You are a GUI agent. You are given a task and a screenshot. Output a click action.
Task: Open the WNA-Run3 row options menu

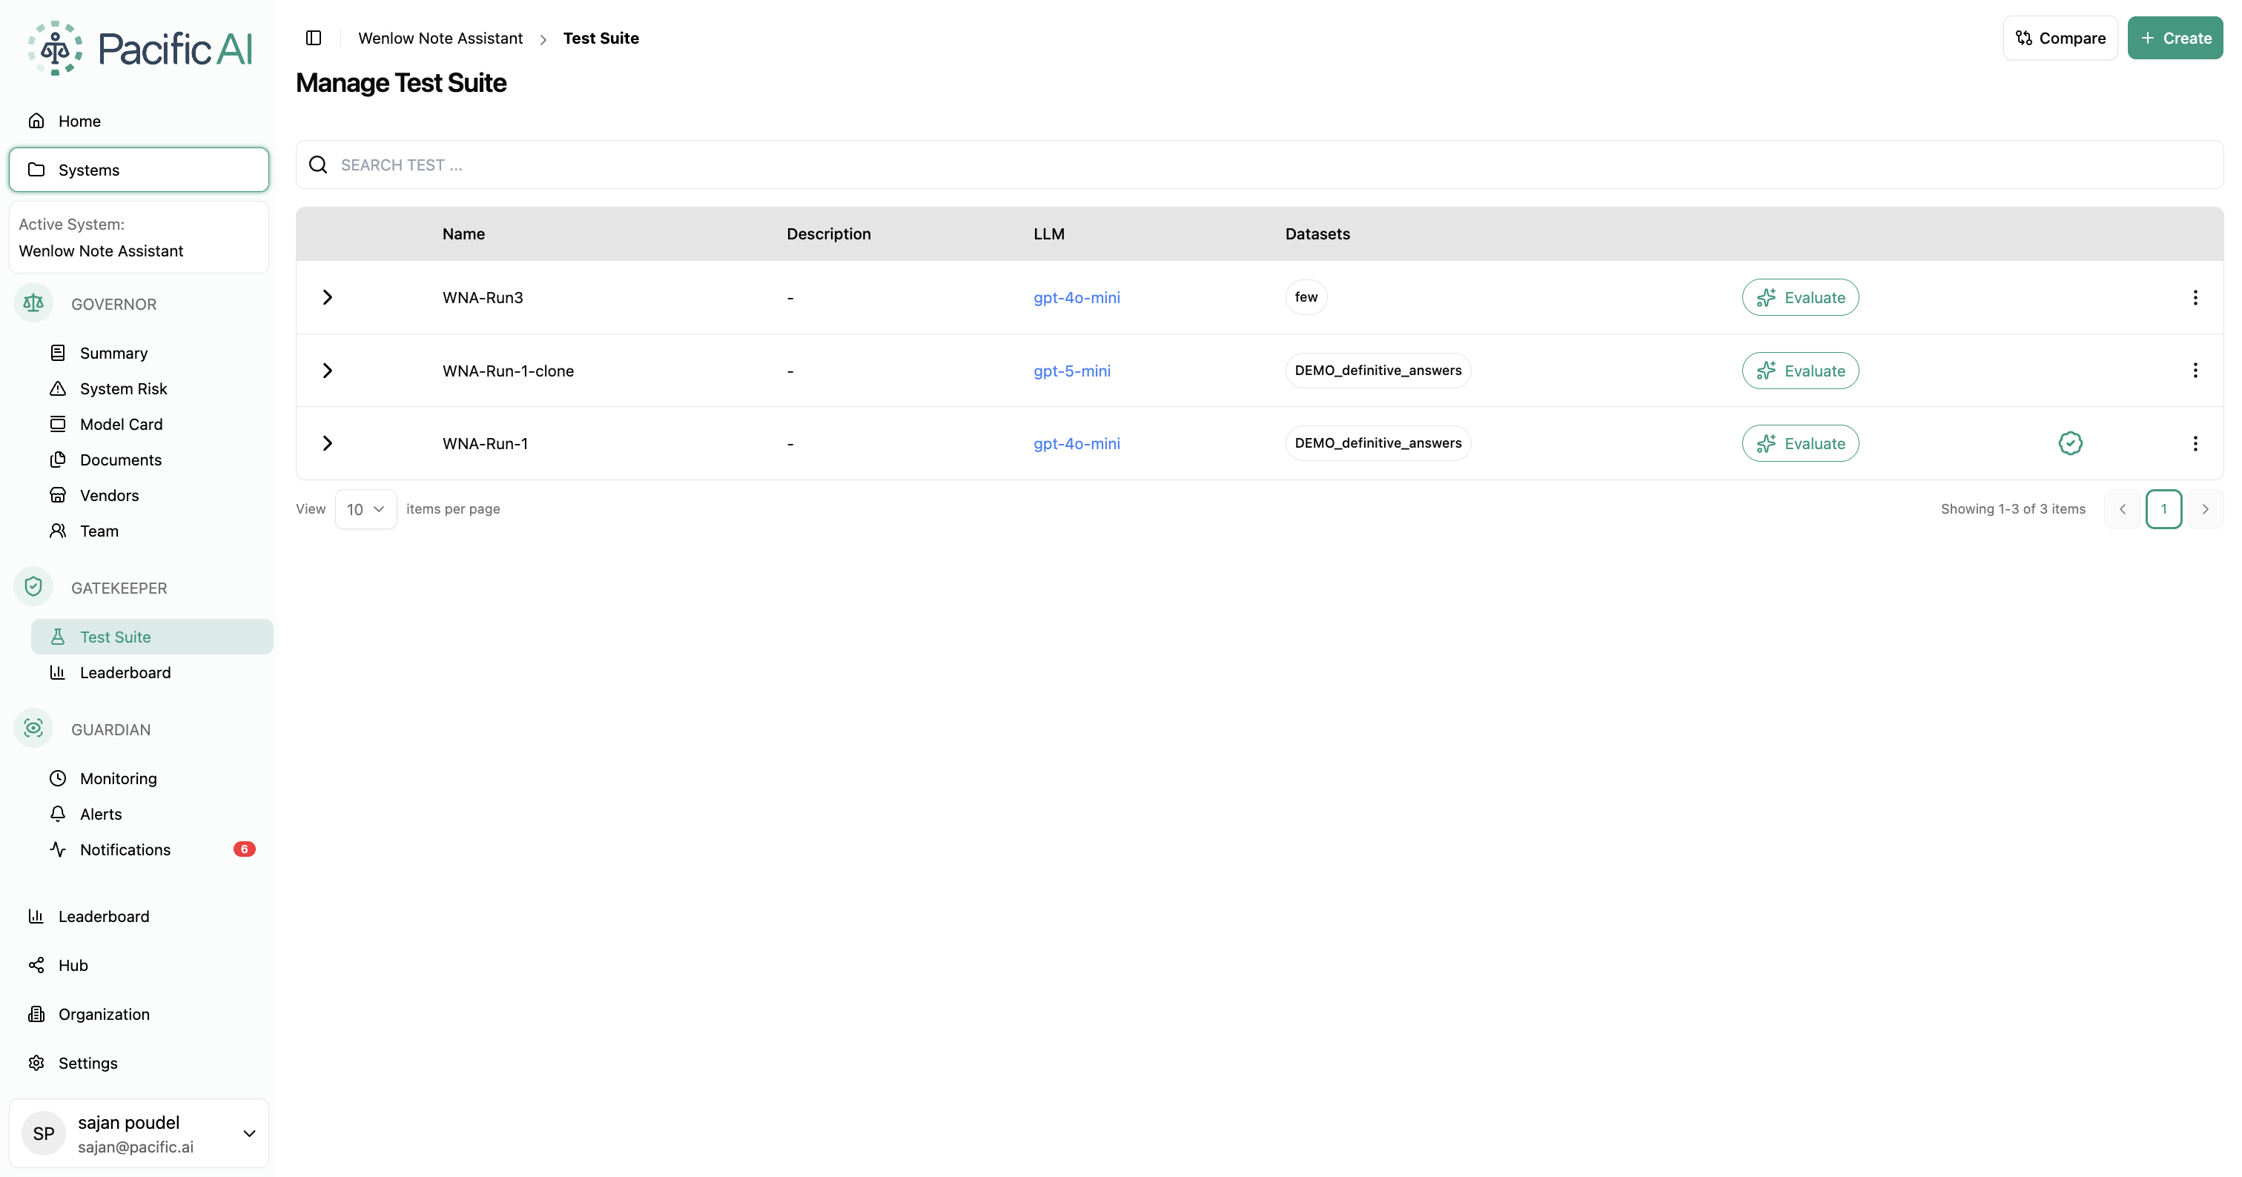pyautogui.click(x=2195, y=297)
